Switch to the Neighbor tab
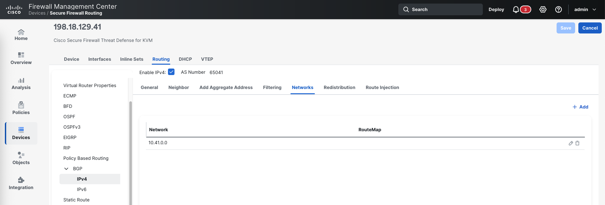Image resolution: width=605 pixels, height=205 pixels. pyautogui.click(x=178, y=87)
